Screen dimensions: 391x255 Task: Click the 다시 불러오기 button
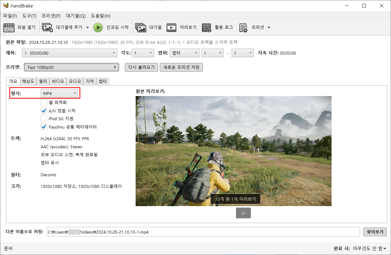(141, 67)
